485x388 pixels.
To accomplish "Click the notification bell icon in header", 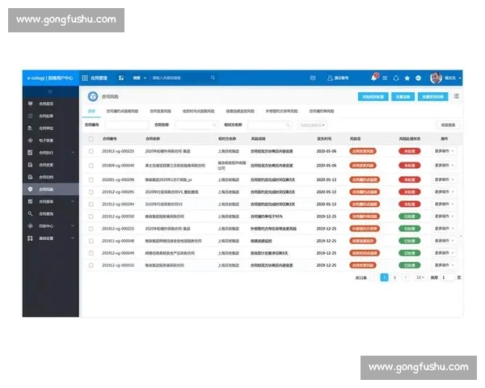I will (x=373, y=78).
